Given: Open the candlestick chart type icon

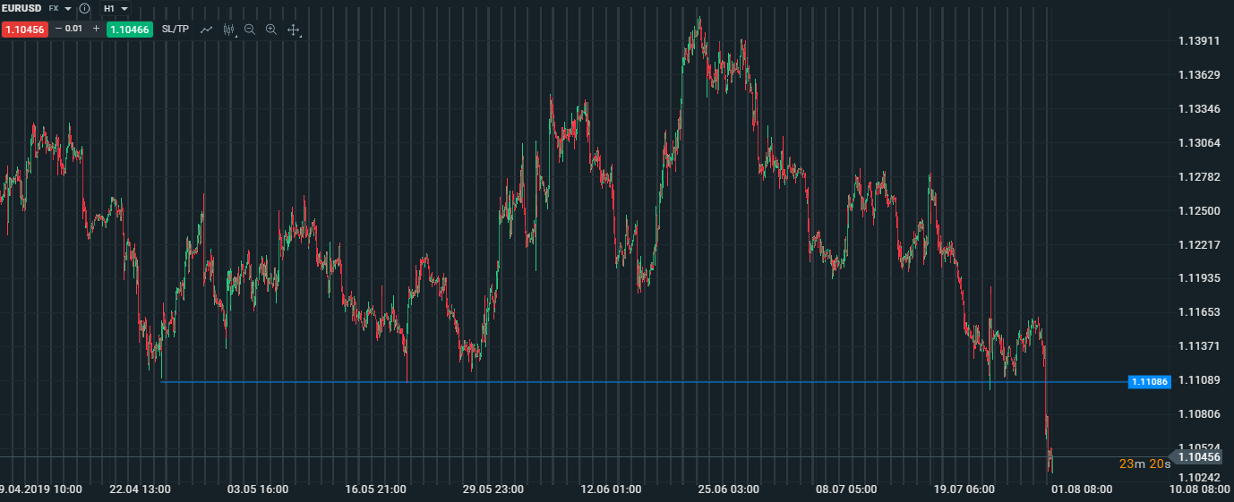Looking at the screenshot, I should coord(228,30).
